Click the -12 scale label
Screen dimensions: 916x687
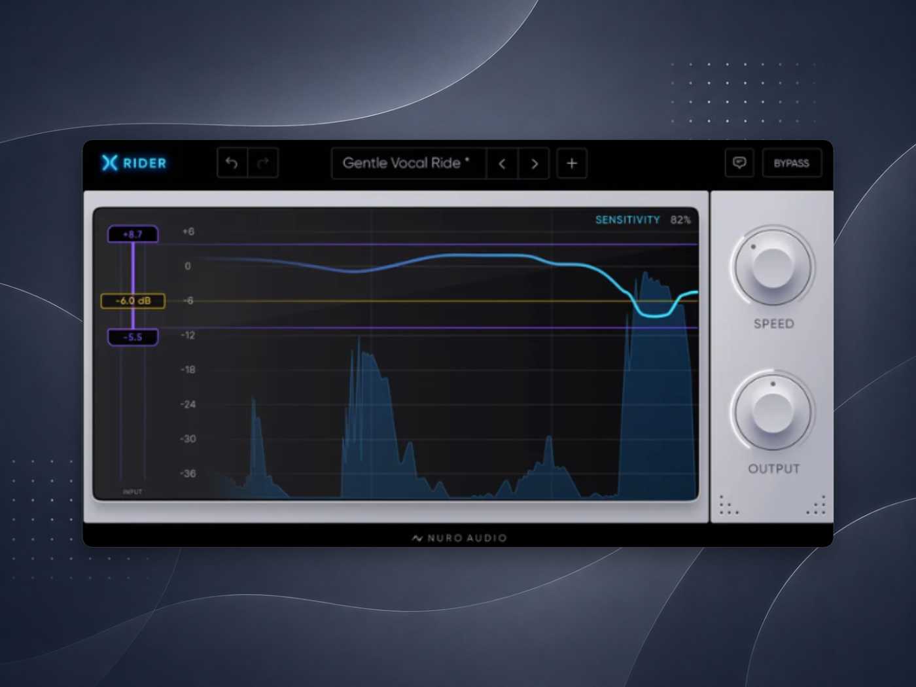tap(188, 336)
